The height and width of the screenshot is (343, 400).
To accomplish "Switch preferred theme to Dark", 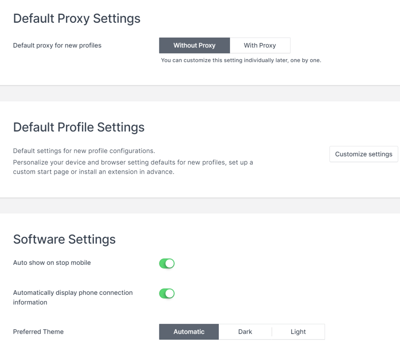I will pyautogui.click(x=245, y=332).
